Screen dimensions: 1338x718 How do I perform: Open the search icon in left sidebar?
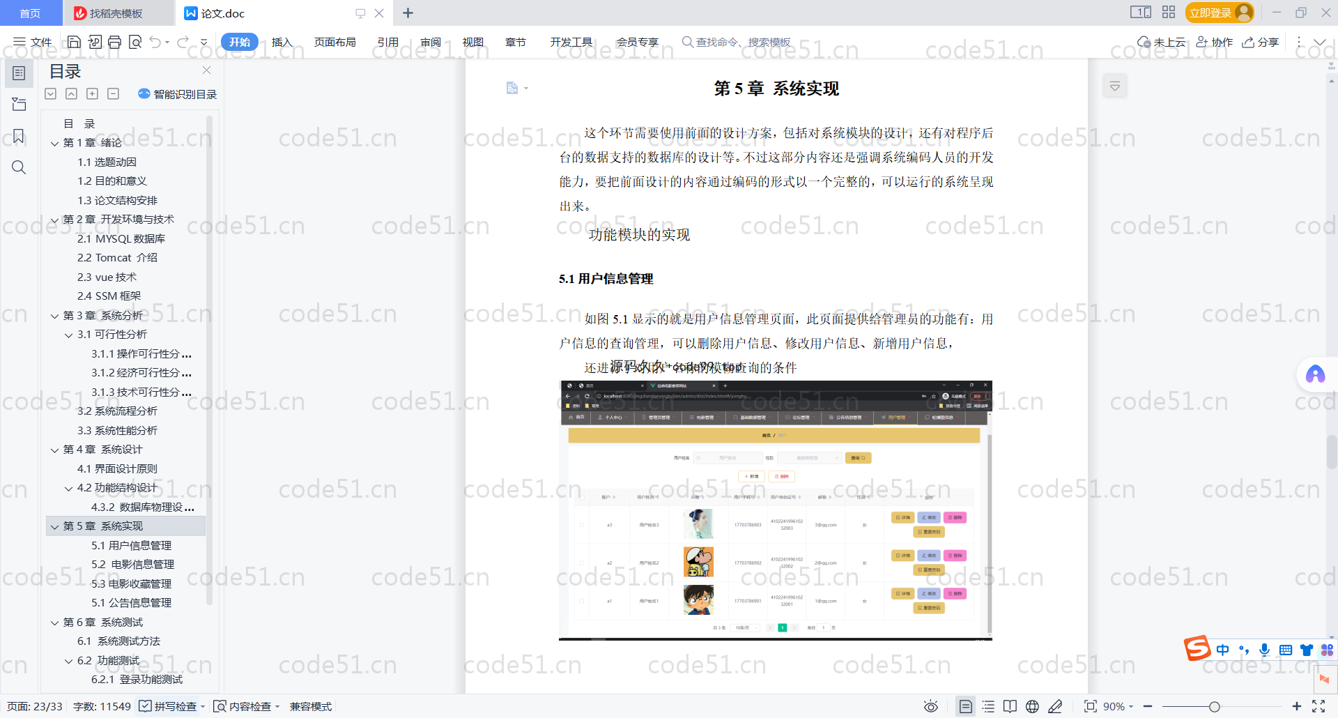(19, 167)
